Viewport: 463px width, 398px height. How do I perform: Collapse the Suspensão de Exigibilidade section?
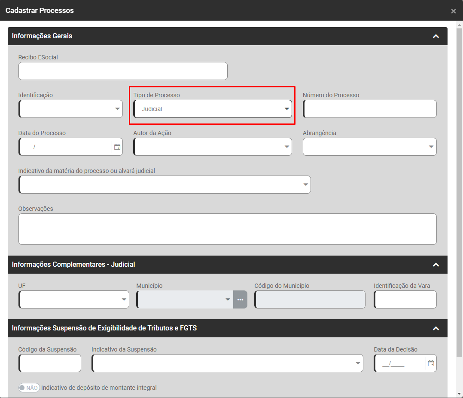click(x=436, y=328)
